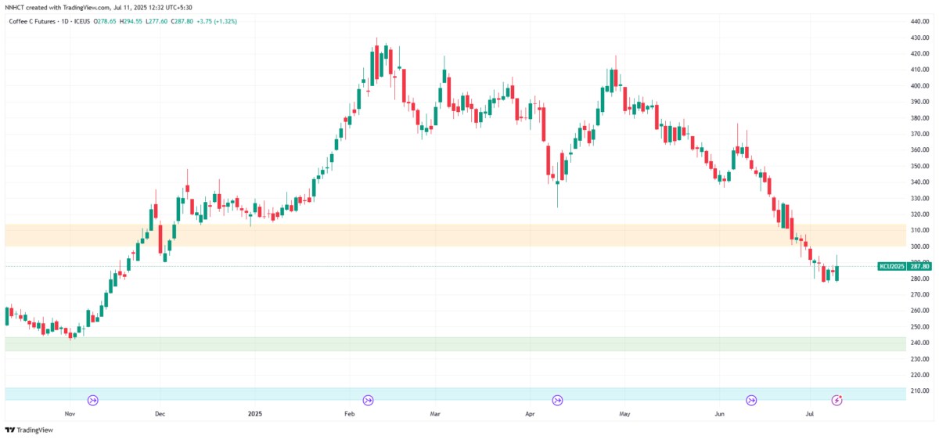Click the 440.00 price scale label
Screen dimensions: 939x439
919,21
